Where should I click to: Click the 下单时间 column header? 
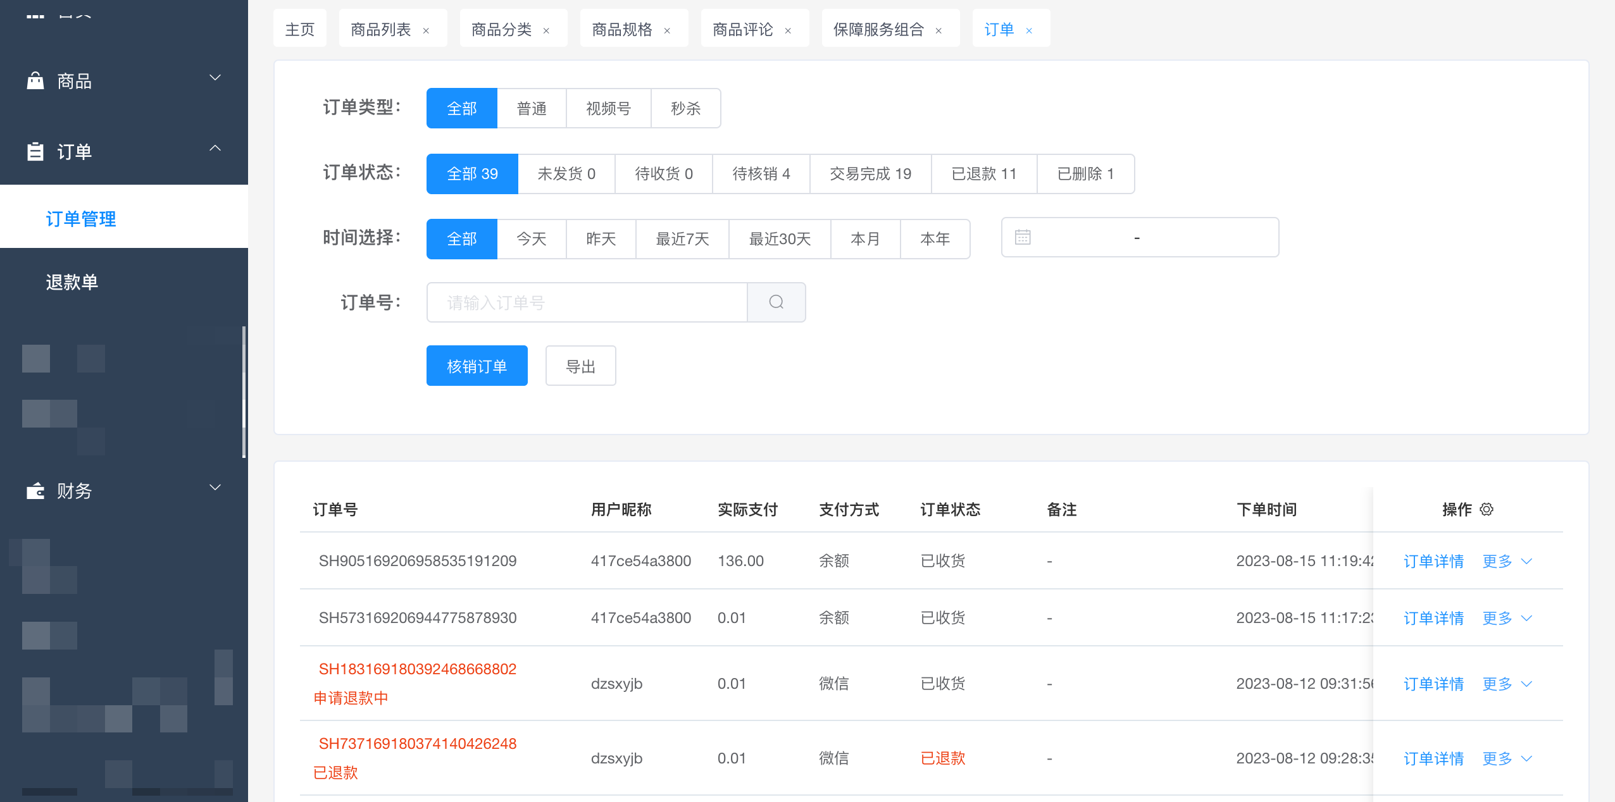click(1267, 509)
